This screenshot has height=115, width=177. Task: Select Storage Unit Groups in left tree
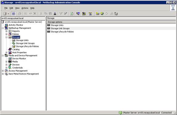coord(25,43)
